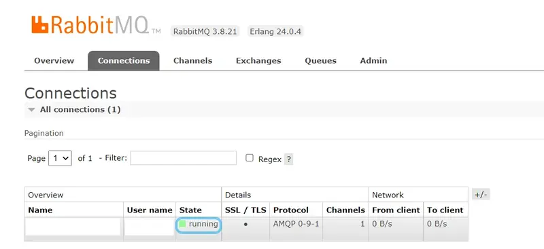Open the Queues tab

(x=320, y=60)
